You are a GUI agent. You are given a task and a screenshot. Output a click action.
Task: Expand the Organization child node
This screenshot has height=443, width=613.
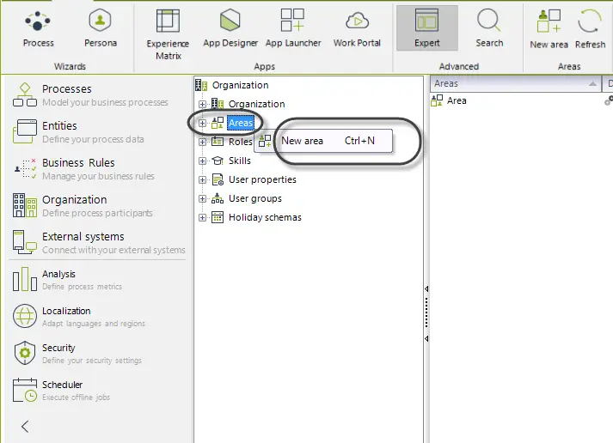[x=202, y=104]
